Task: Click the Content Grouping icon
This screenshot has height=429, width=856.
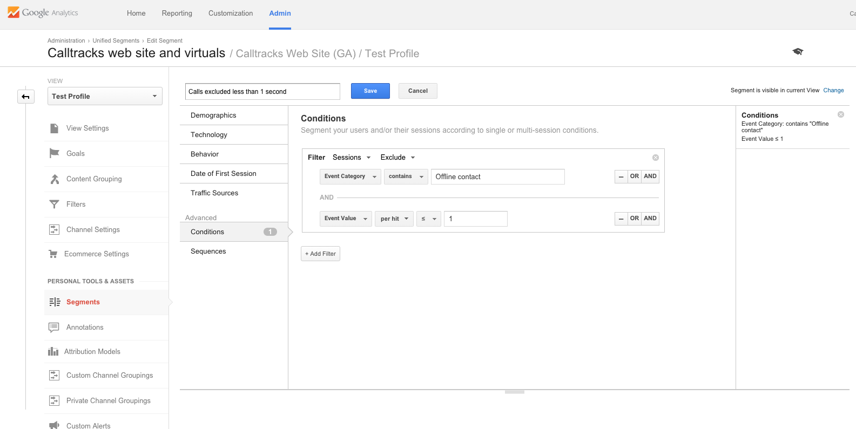Action: pyautogui.click(x=54, y=179)
